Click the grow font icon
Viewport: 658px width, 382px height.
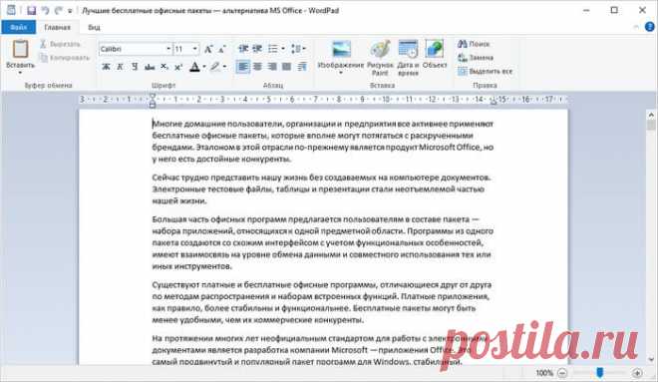click(x=208, y=49)
